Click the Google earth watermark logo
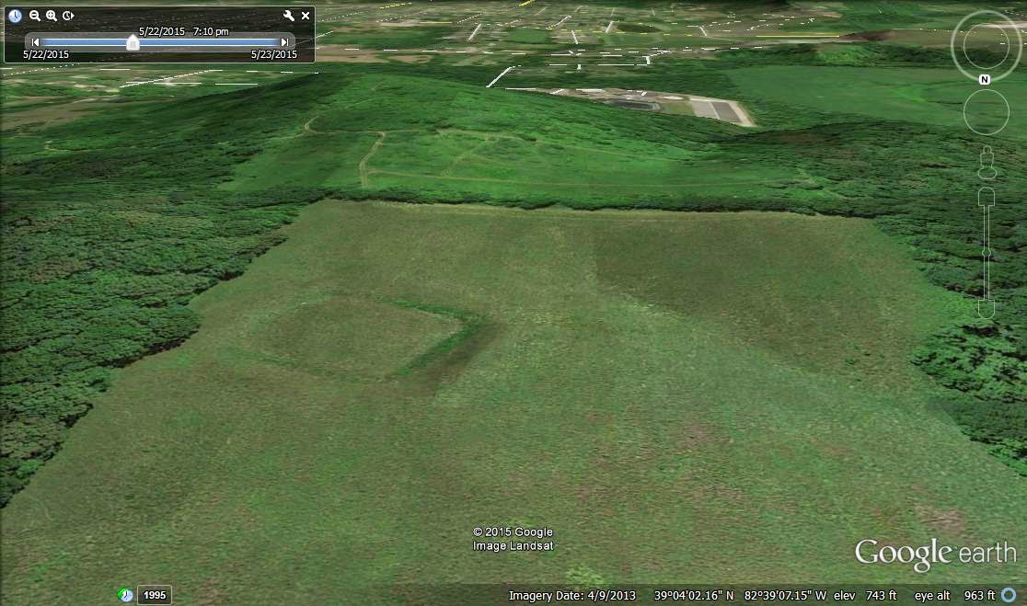Viewport: 1027px width, 606px height. (x=932, y=554)
